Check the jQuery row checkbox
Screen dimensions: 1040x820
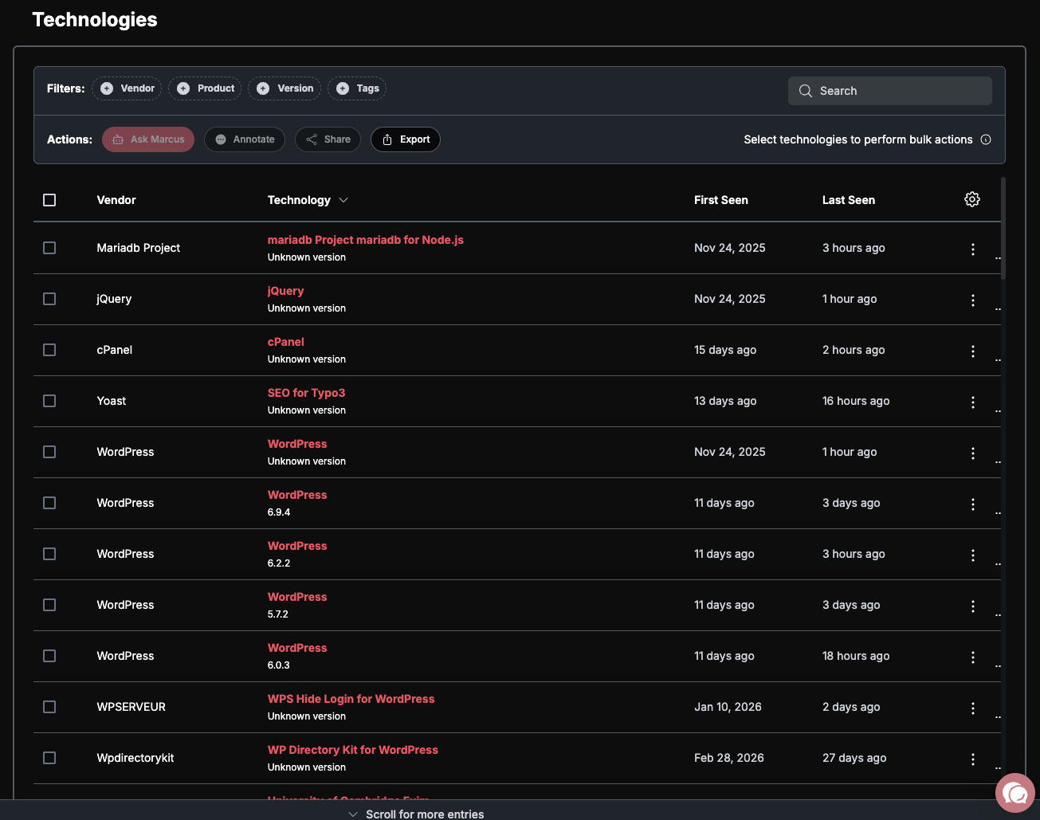49,299
